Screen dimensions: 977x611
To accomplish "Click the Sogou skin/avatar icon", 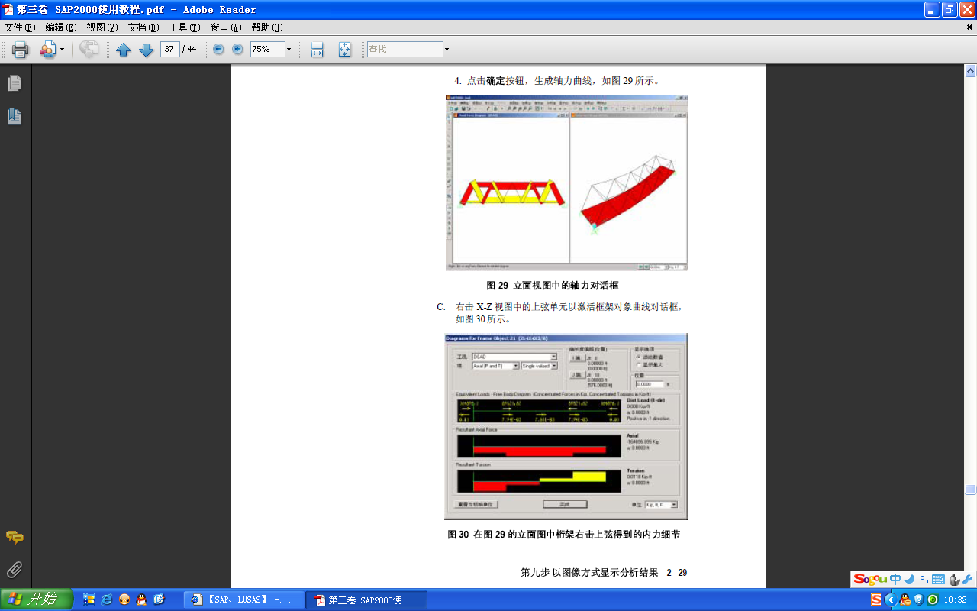I will click(x=953, y=580).
